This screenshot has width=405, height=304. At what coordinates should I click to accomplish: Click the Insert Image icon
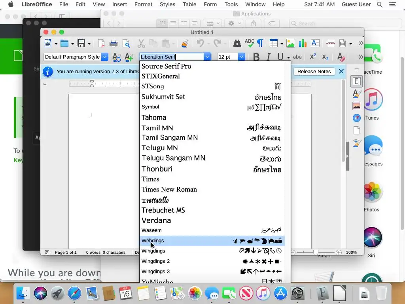pyautogui.click(x=291, y=43)
